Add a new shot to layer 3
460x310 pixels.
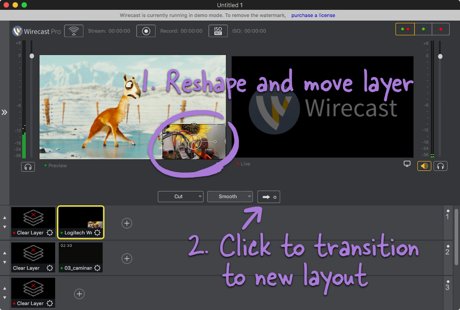pos(79,294)
